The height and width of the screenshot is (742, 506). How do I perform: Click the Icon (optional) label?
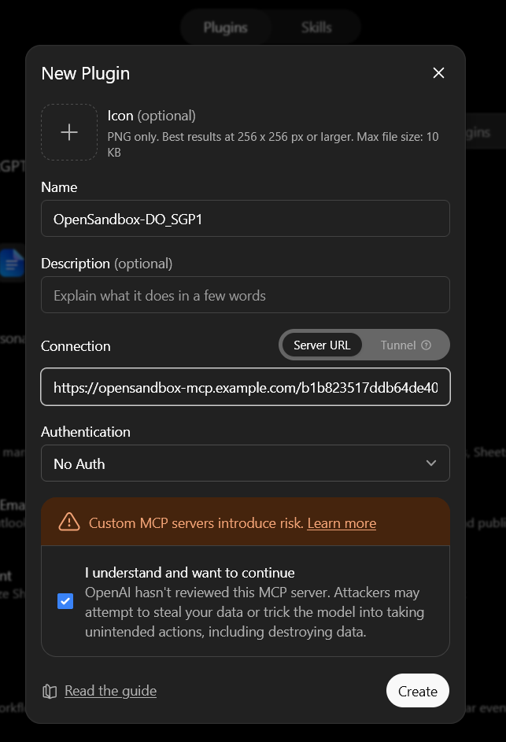point(151,116)
